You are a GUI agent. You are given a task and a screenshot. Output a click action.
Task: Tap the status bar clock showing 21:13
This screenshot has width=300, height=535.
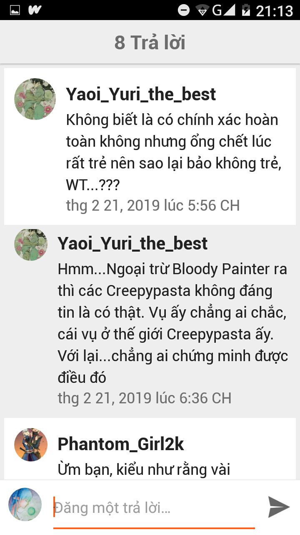click(274, 10)
